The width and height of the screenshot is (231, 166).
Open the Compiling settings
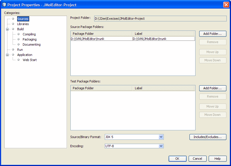[x=29, y=34]
